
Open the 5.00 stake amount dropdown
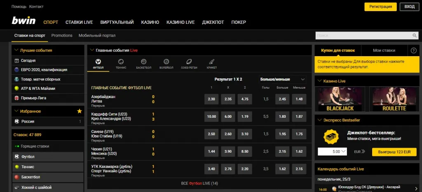(x=332, y=151)
